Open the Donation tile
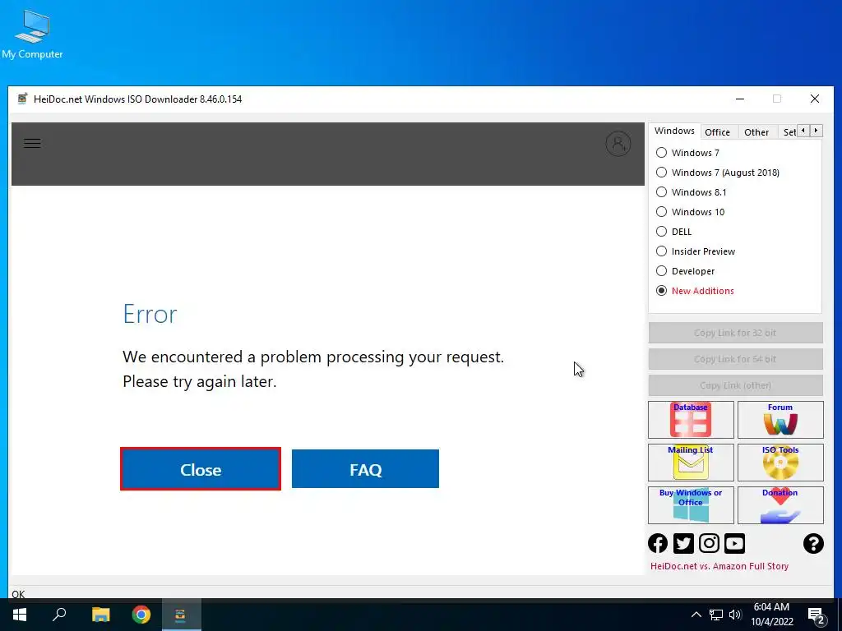Screen dimensions: 842x631 point(780,505)
